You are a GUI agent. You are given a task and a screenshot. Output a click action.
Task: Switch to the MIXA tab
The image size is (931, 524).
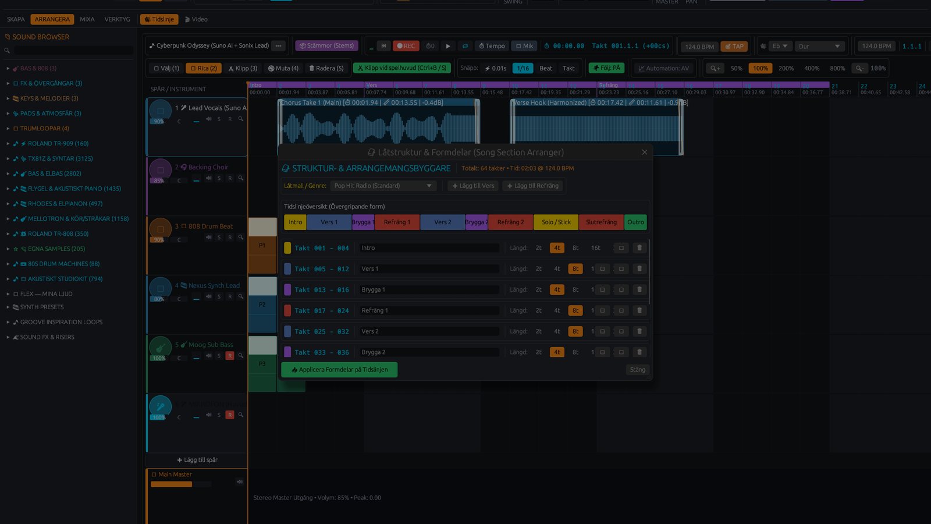coord(87,19)
